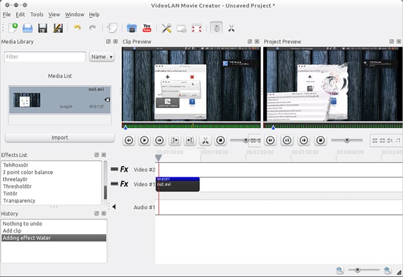Click the Import button
This screenshot has width=403, height=277.
[x=60, y=138]
